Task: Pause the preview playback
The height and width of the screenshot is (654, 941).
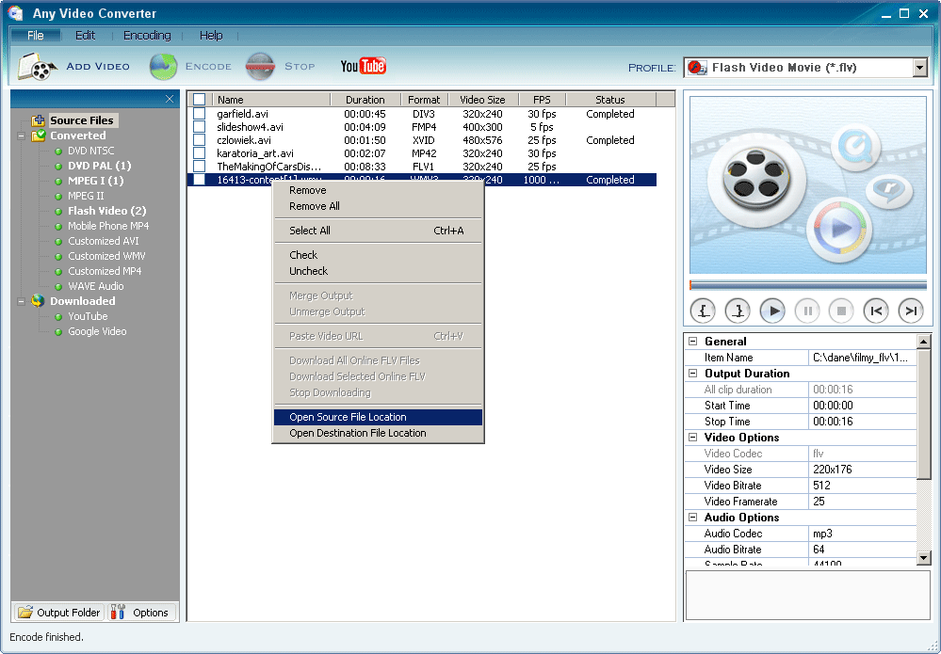Action: click(x=807, y=311)
